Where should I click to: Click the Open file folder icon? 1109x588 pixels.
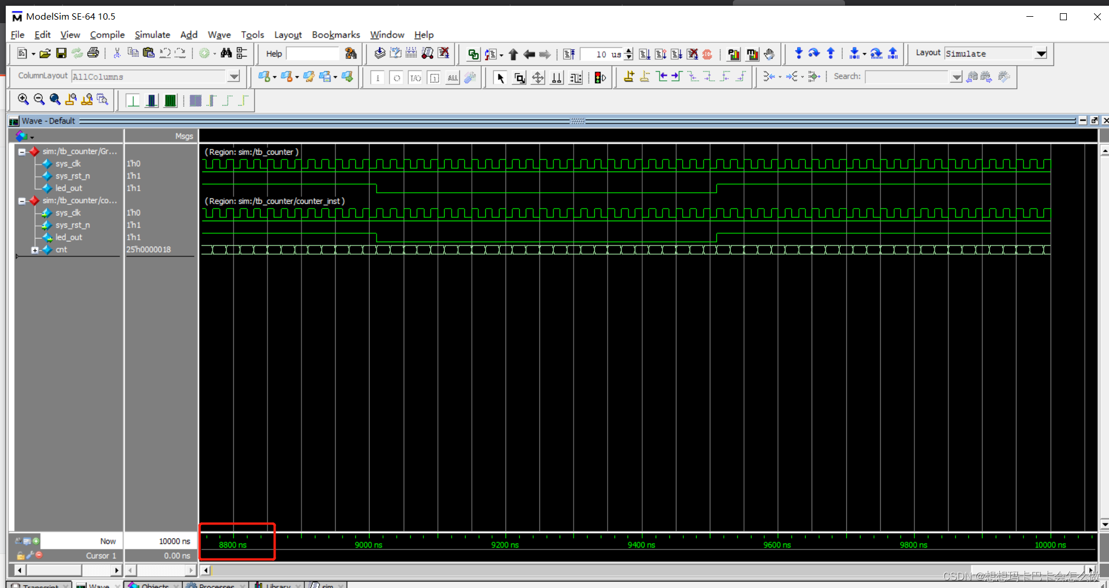(45, 54)
